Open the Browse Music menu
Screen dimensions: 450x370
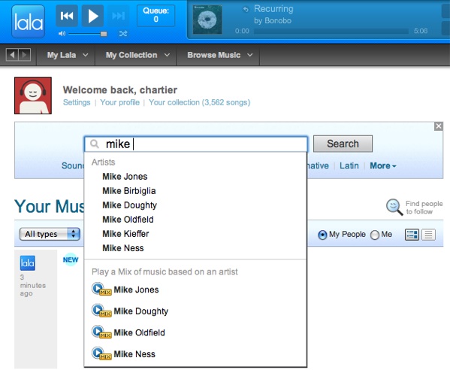219,55
